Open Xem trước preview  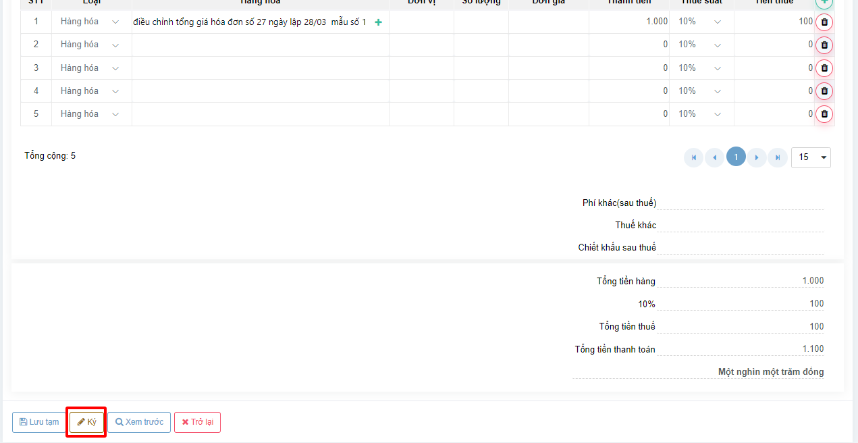click(139, 422)
